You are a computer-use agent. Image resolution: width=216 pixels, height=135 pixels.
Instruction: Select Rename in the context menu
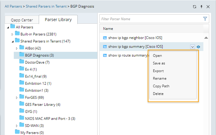pos(160,78)
